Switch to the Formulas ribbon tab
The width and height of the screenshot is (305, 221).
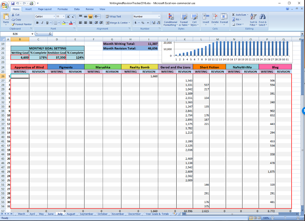(63, 9)
